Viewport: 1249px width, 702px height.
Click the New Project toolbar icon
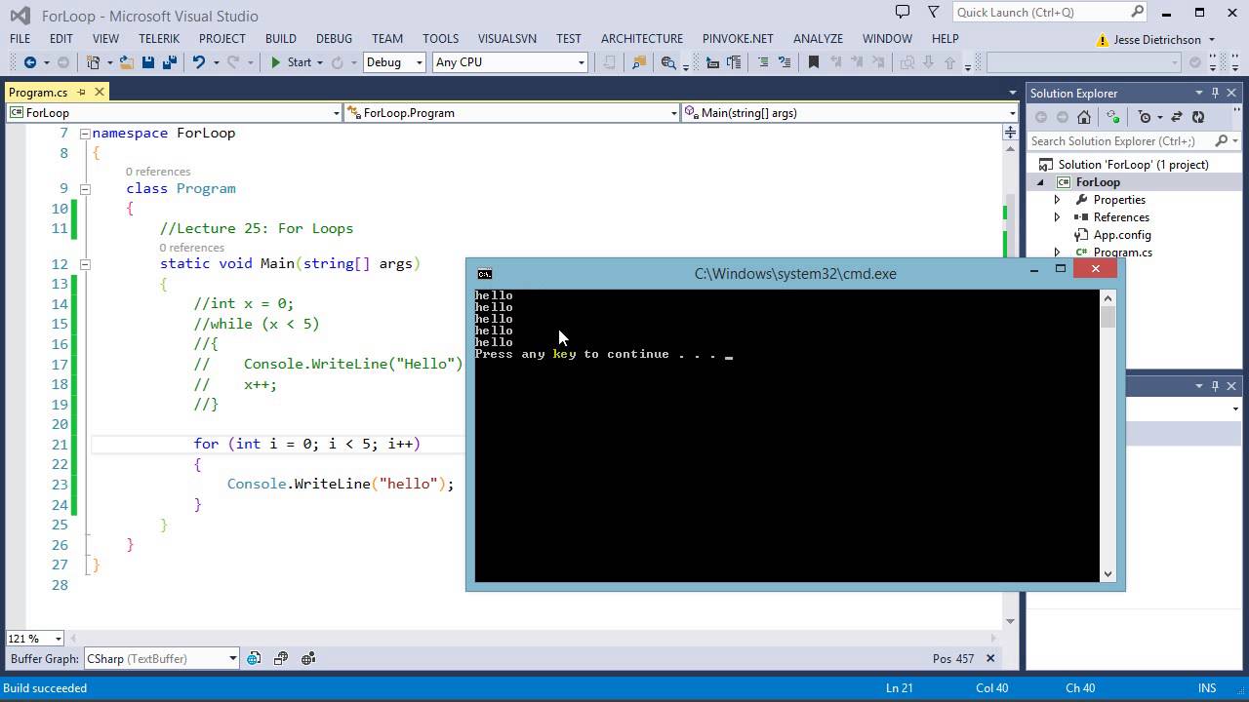point(93,62)
